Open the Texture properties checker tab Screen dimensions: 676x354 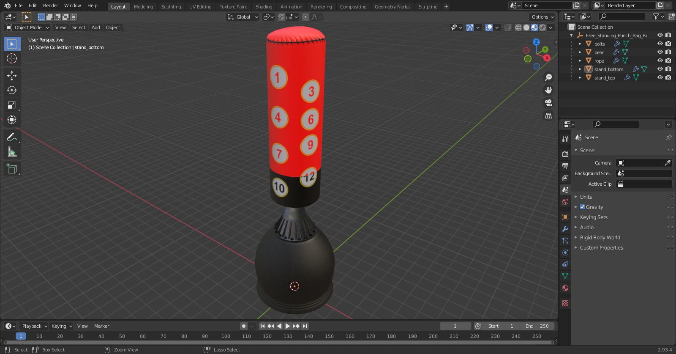(x=565, y=303)
